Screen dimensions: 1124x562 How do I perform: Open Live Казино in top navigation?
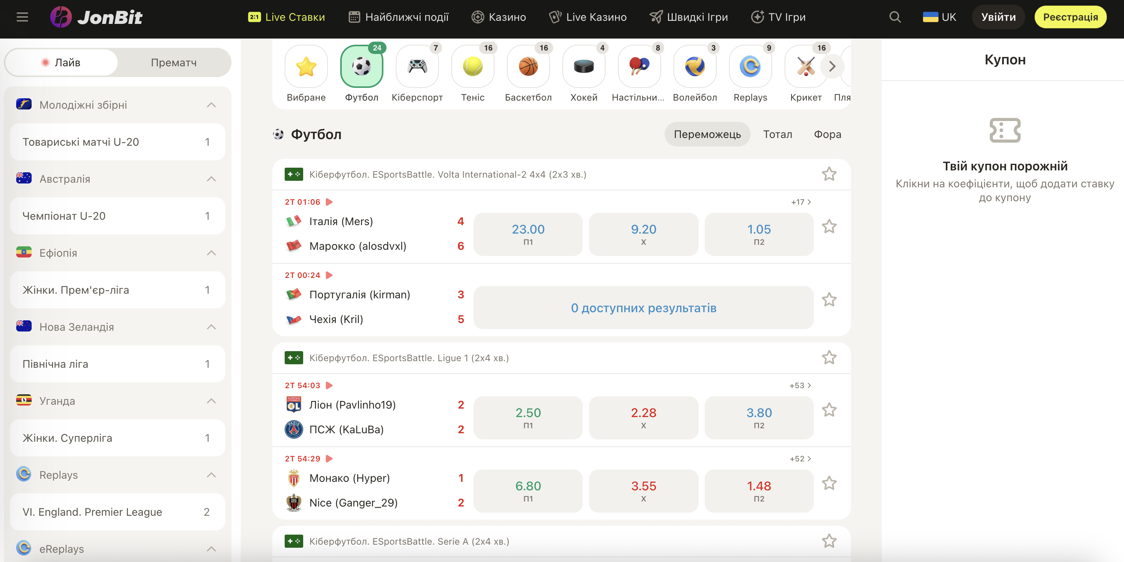point(588,17)
